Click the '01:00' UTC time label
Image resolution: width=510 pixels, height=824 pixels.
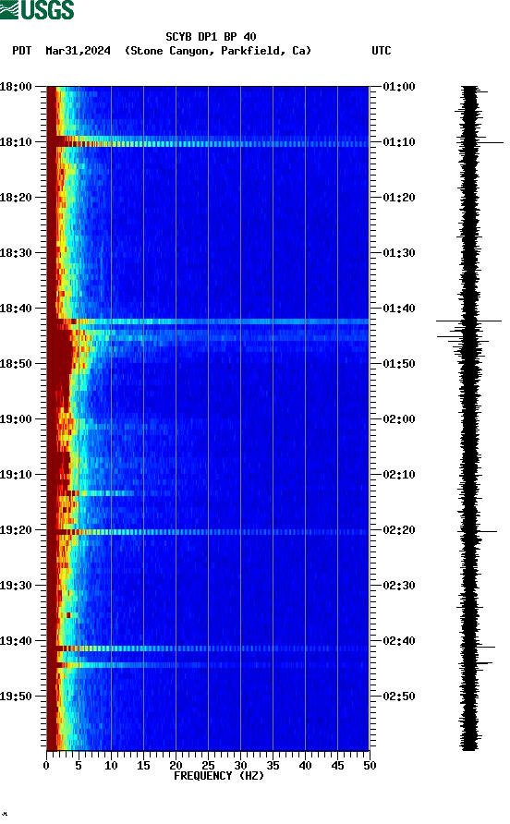click(x=399, y=87)
